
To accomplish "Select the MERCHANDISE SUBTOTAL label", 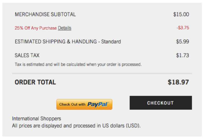I will pyautogui.click(x=45, y=15).
